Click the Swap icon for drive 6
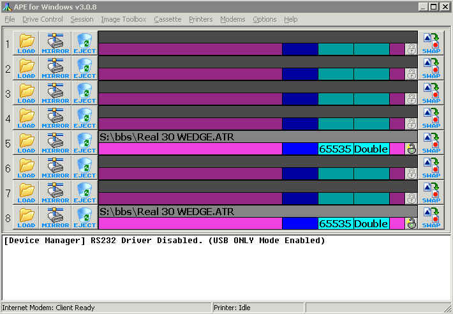Screen dimensions: 453x314 (x=431, y=168)
